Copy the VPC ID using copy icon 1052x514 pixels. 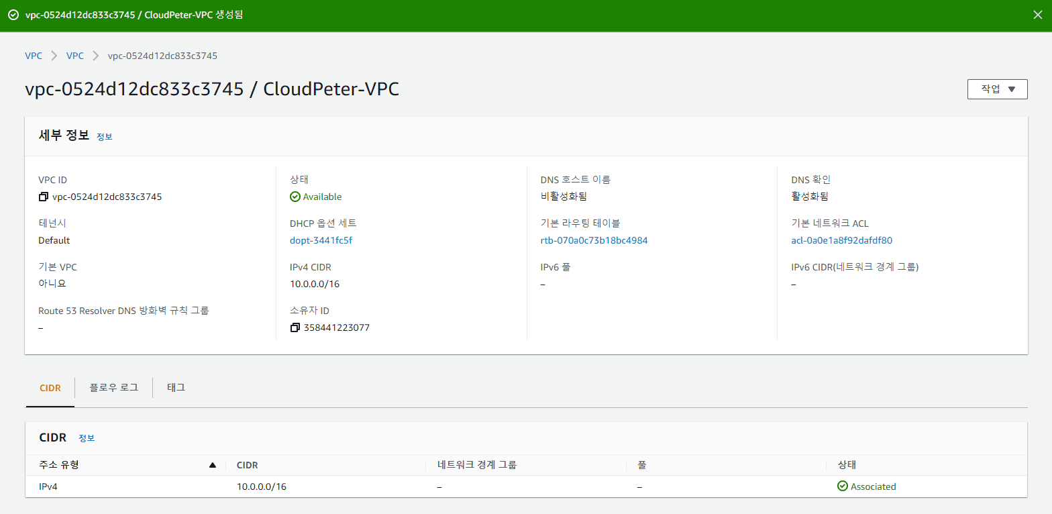[x=44, y=197]
